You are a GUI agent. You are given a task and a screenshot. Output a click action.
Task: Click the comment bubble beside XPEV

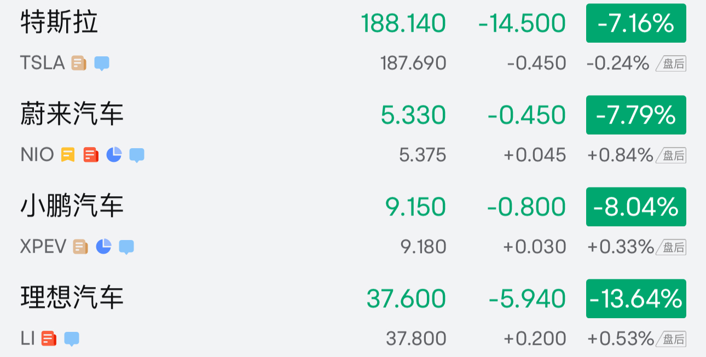click(x=126, y=247)
